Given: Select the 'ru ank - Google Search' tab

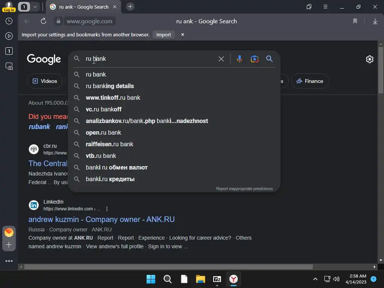Looking at the screenshot, I should click(x=84, y=7).
